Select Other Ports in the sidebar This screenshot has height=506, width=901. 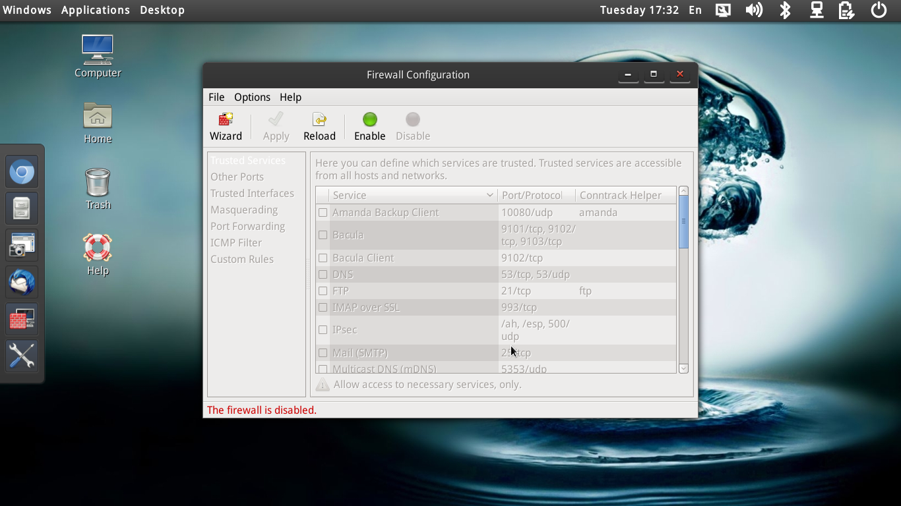237,177
